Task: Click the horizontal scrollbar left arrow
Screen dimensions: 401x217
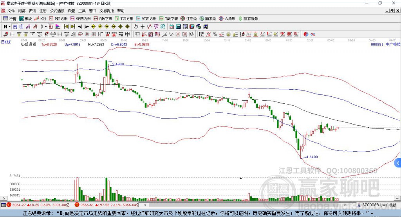Action: pos(145,205)
